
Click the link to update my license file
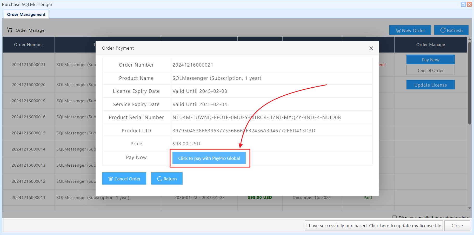(x=373, y=226)
